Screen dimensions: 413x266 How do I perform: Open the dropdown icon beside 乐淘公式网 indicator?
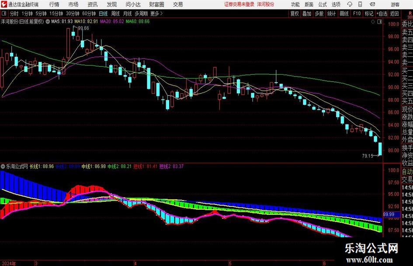[x=3, y=166]
